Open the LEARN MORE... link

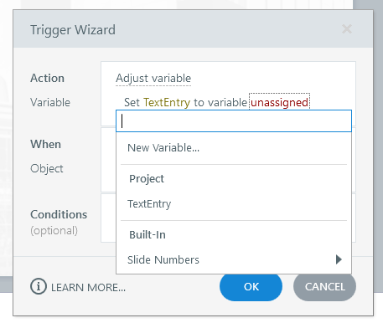(x=88, y=287)
